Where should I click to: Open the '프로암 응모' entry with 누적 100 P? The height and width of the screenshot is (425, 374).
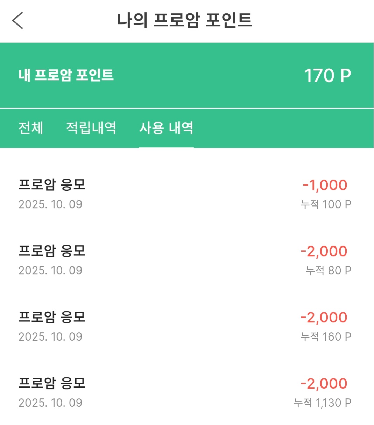click(x=52, y=184)
